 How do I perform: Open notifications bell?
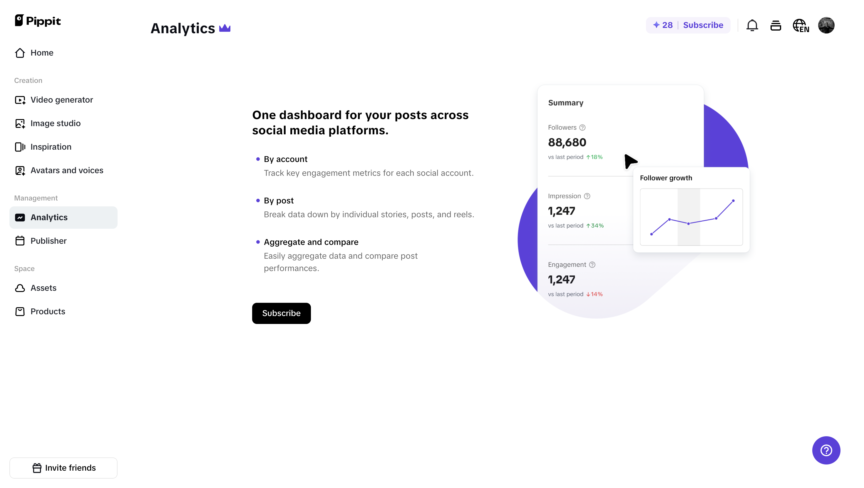pos(752,25)
